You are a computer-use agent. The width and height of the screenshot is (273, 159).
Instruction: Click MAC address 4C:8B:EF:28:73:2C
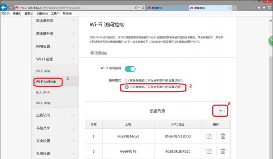coord(178,152)
